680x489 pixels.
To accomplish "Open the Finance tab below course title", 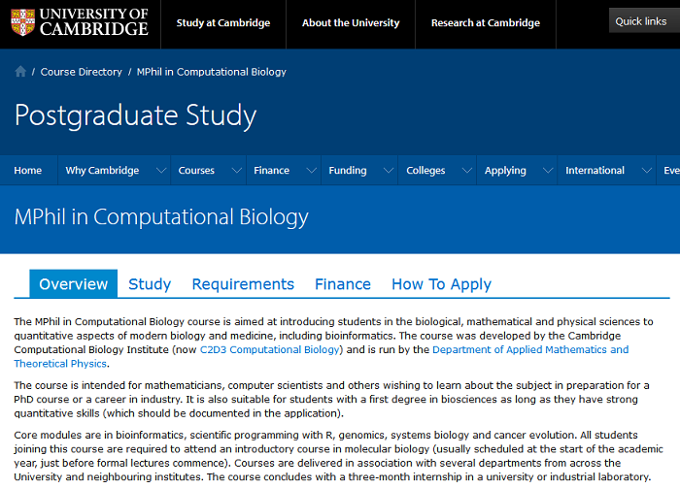I will pyautogui.click(x=343, y=284).
